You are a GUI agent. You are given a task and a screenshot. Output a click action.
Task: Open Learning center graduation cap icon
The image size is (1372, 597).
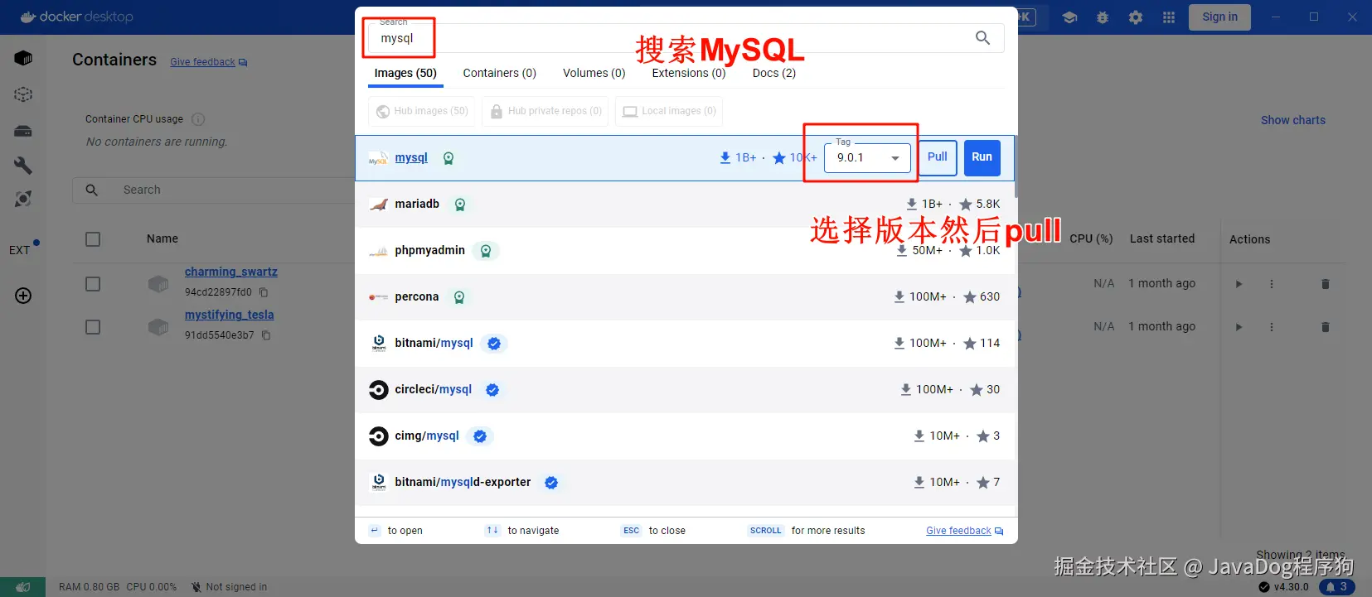pyautogui.click(x=1069, y=17)
